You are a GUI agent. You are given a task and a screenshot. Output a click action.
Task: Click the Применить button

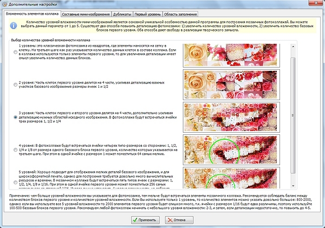tap(145, 220)
